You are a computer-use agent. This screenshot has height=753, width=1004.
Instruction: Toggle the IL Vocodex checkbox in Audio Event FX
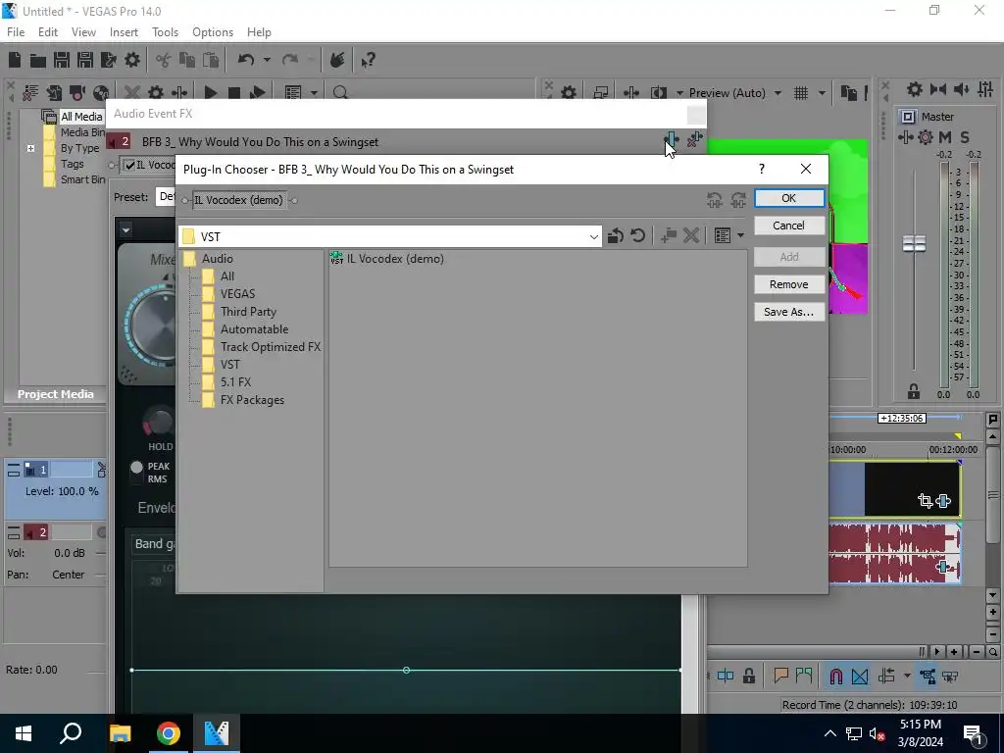coord(130,165)
